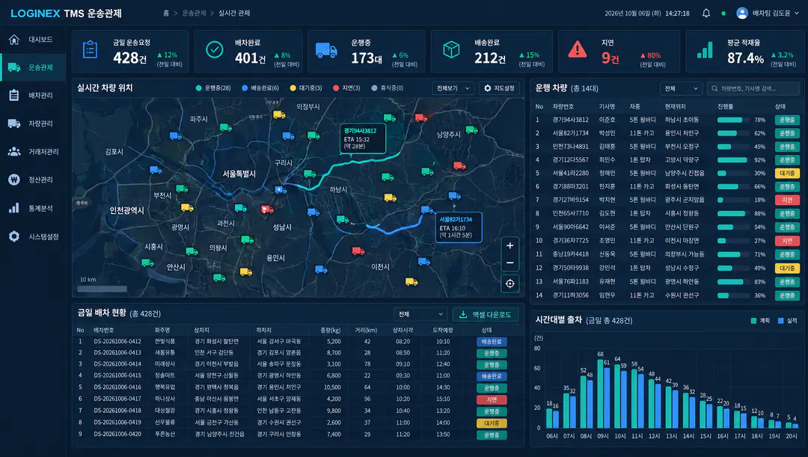Click the LOGINEX TMS logo
Screen dimensions: 808x457
coord(66,13)
